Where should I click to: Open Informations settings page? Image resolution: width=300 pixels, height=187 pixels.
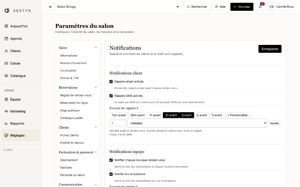point(69,55)
